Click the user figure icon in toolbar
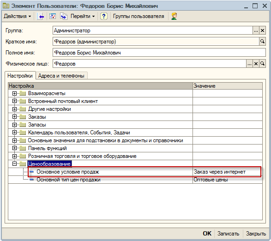 pyautogui.click(x=174, y=17)
